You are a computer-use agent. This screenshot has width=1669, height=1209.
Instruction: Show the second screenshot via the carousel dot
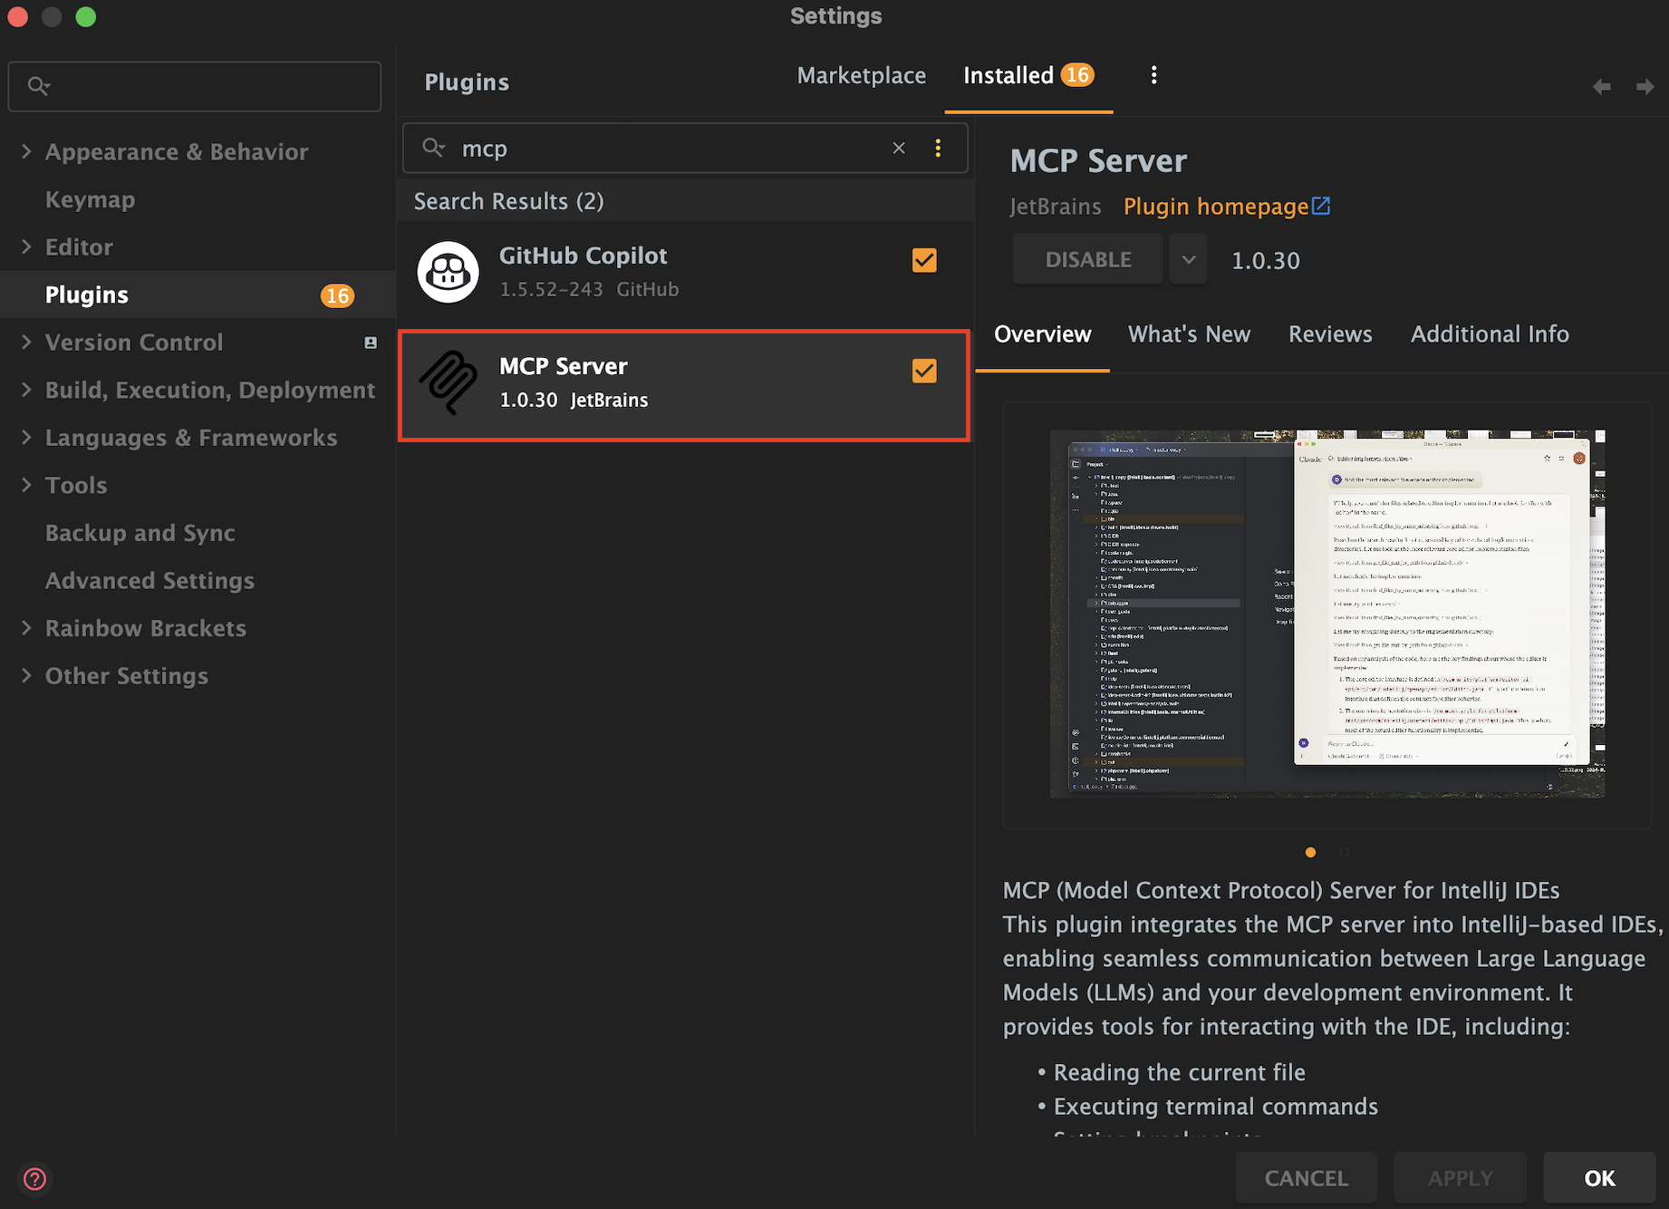pos(1344,852)
